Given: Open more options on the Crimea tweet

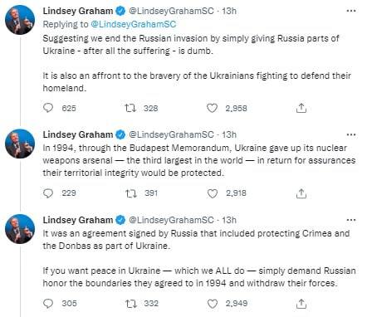Looking at the screenshot, I should tap(351, 220).
